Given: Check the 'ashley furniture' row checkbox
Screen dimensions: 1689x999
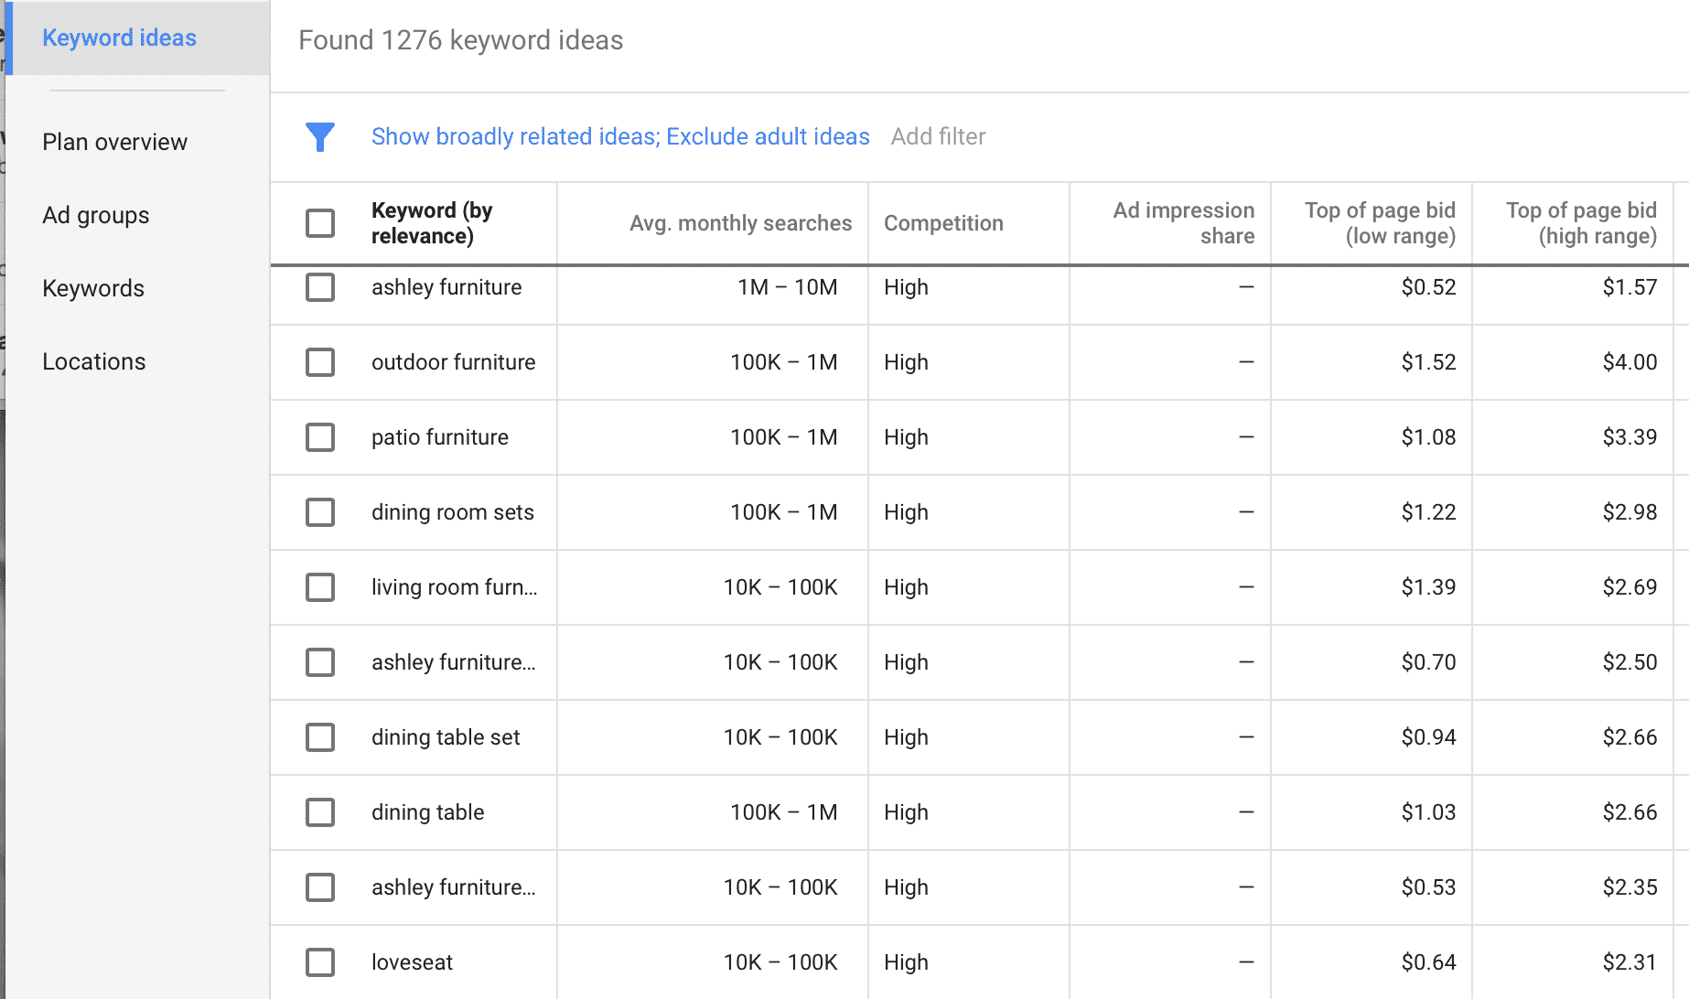Looking at the screenshot, I should [320, 287].
